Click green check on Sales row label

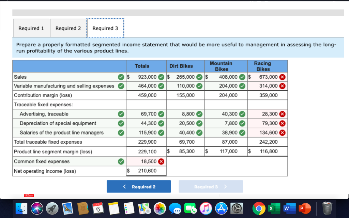pyautogui.click(x=121, y=77)
